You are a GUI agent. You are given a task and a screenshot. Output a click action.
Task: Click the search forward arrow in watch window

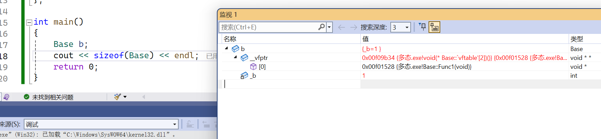354,27
